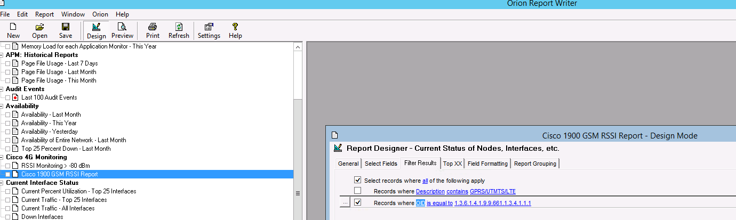Image resolution: width=736 pixels, height=220 pixels.
Task: Tick checkbox for Current Percent Utilization - Top 25 Interfaces
Action: point(8,191)
